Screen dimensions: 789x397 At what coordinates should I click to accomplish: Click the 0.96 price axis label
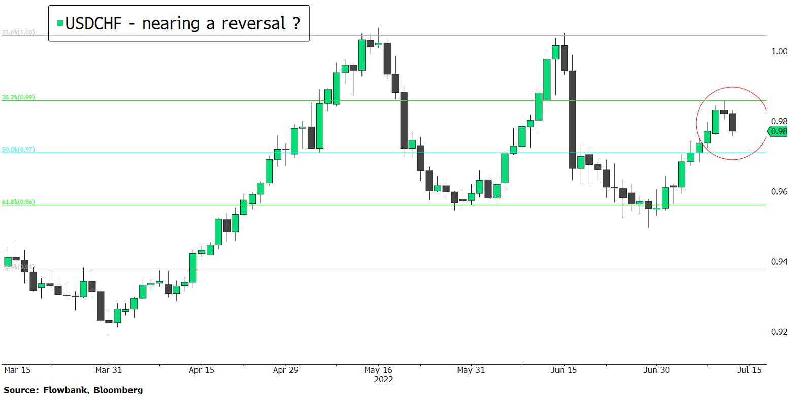coord(778,192)
